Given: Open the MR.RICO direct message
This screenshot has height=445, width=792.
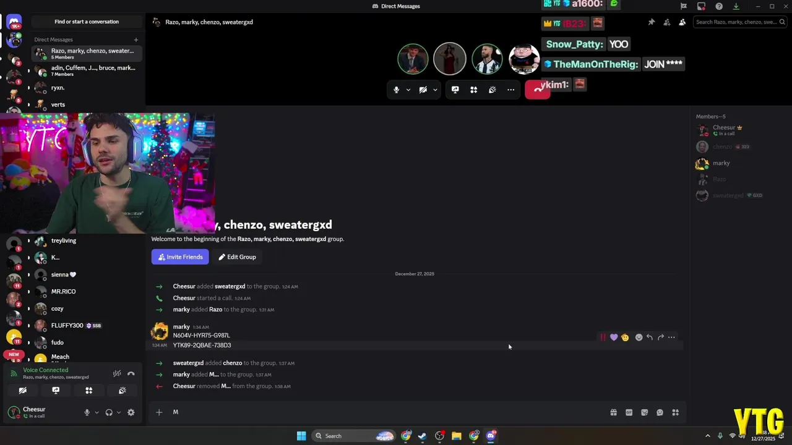Looking at the screenshot, I should click(x=87, y=291).
